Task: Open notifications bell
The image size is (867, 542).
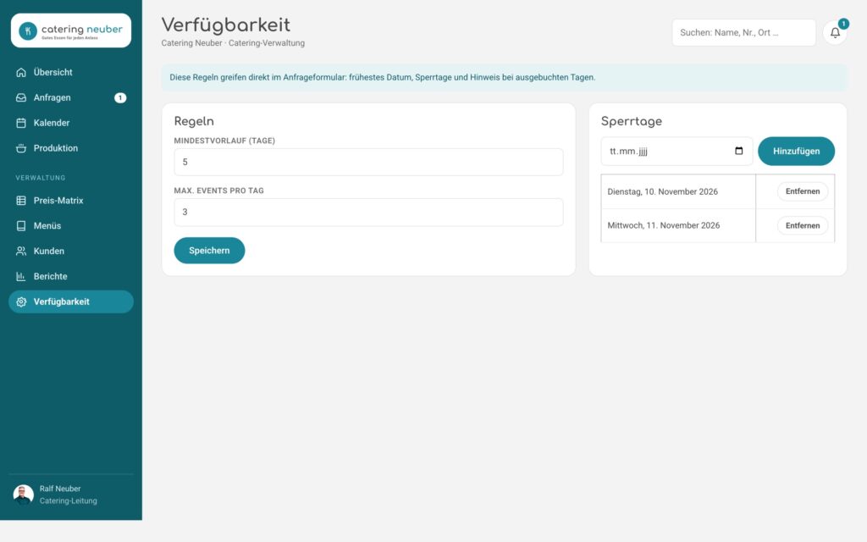Action: tap(835, 33)
